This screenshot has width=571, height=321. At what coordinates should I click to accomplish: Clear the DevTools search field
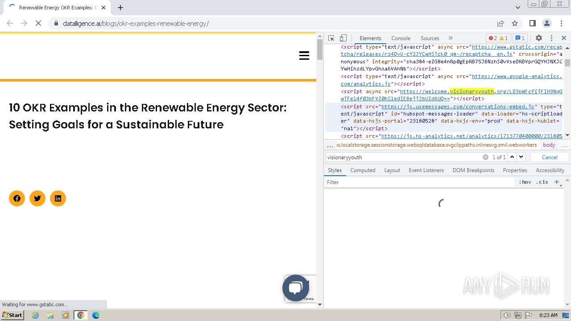485,157
